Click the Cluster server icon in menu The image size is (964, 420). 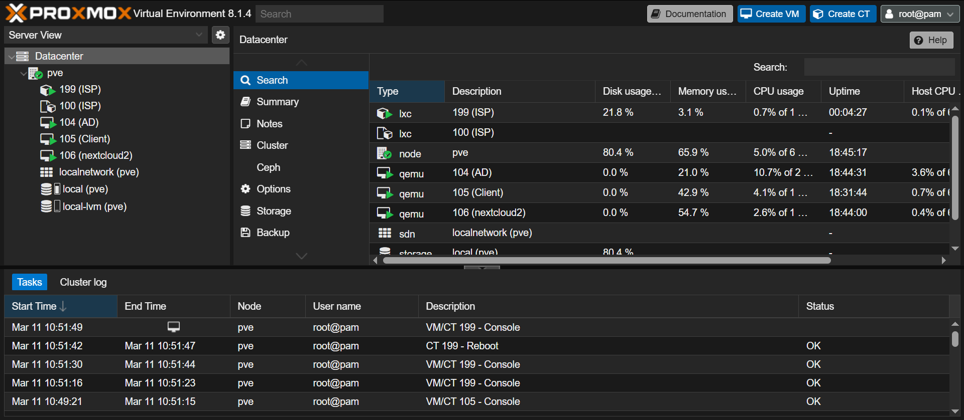[246, 145]
